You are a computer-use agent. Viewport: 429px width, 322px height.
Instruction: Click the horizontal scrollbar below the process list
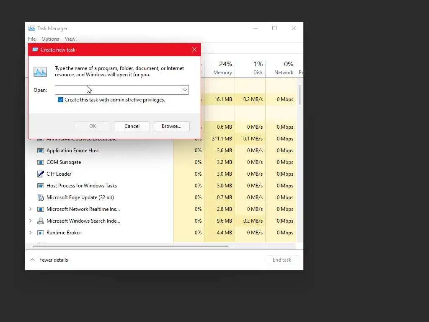pyautogui.click(x=130, y=246)
